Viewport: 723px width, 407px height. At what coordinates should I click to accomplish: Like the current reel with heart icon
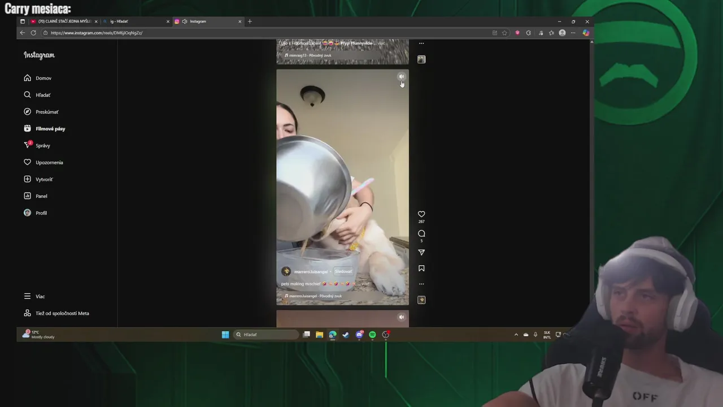(x=421, y=214)
